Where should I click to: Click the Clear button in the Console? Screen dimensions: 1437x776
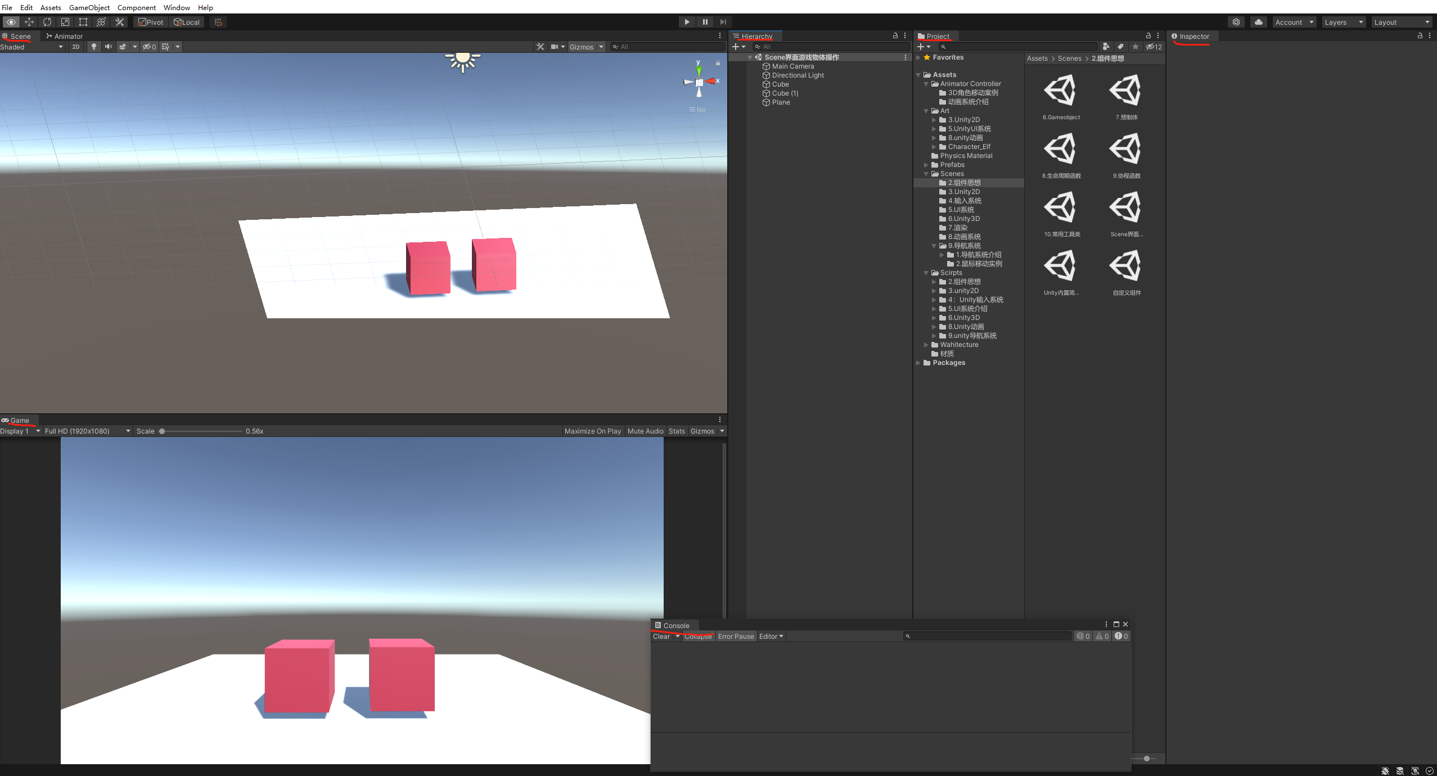[661, 636]
